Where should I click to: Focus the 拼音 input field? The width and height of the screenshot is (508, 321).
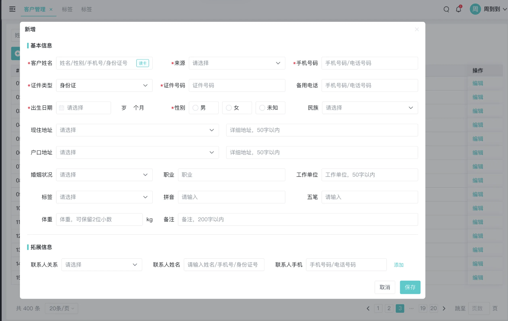(x=232, y=197)
